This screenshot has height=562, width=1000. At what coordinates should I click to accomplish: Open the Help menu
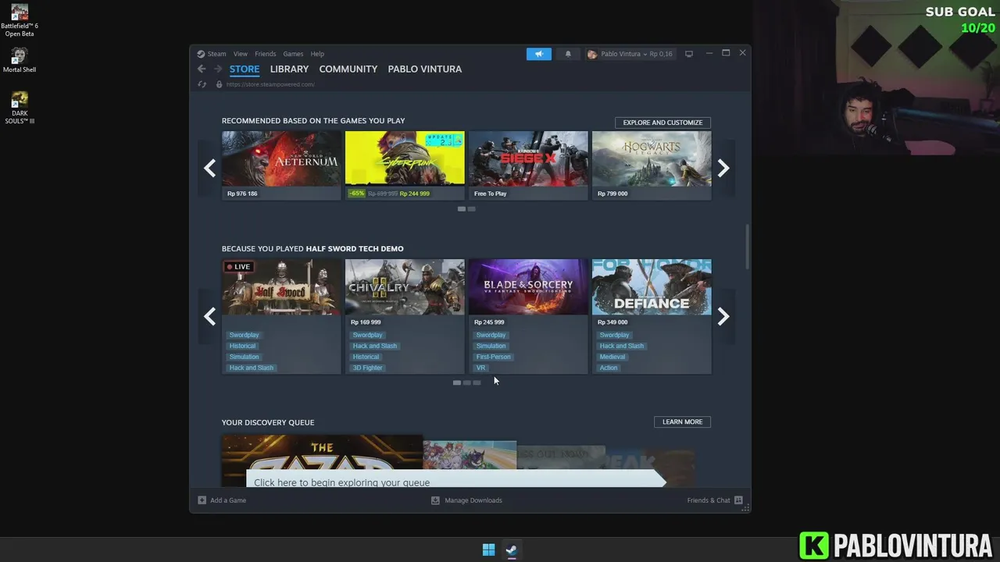click(317, 54)
